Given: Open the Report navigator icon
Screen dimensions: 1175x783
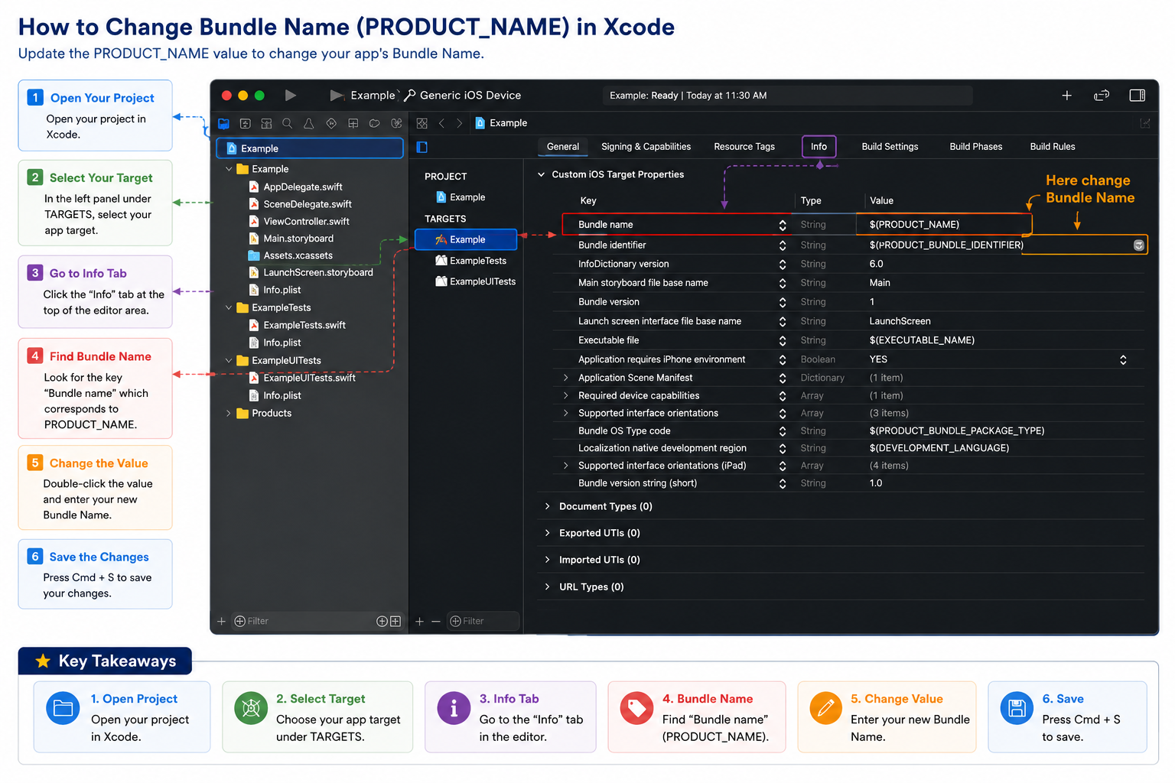Looking at the screenshot, I should [396, 123].
